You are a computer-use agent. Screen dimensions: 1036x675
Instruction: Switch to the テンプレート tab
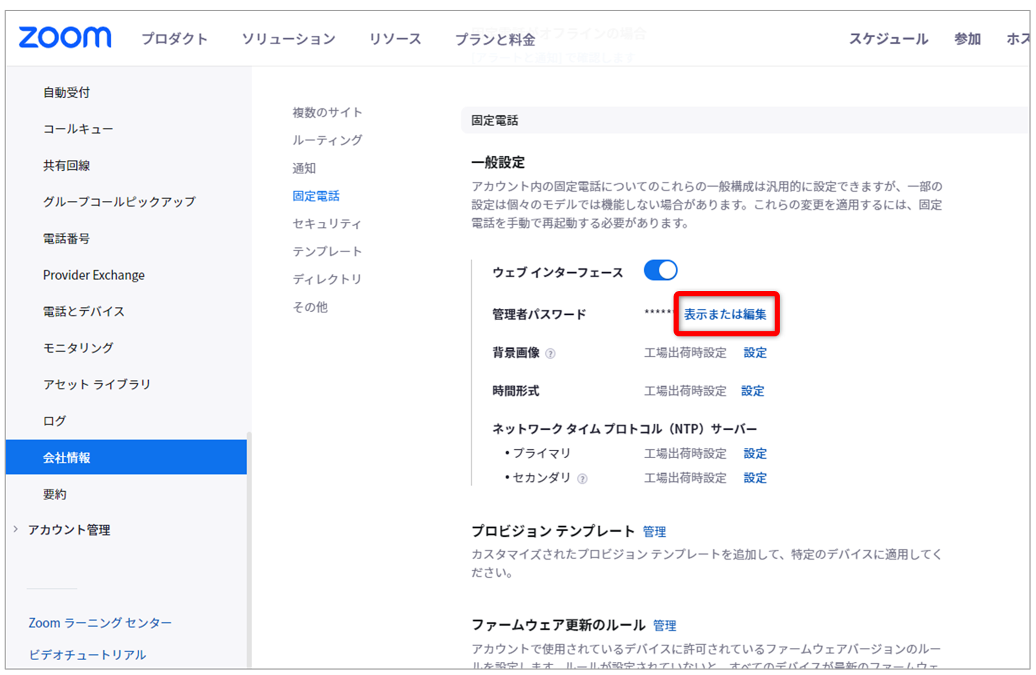coord(327,251)
